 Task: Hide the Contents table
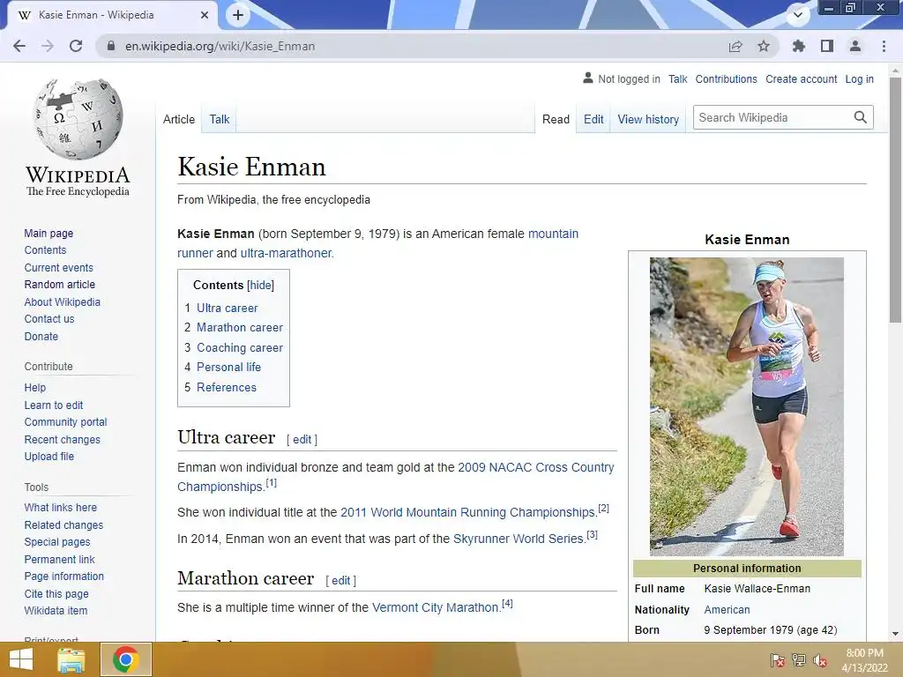[x=260, y=285]
